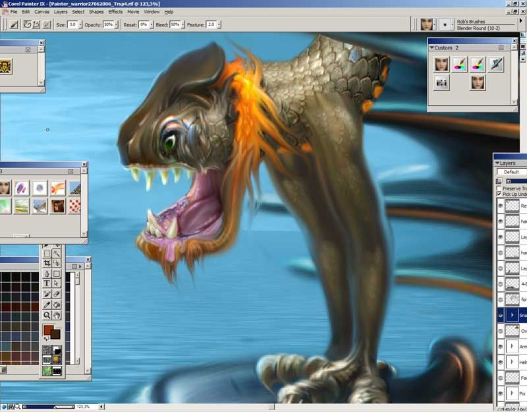Click the Opacity value field
Screen dimensions: 527x412
108,24
